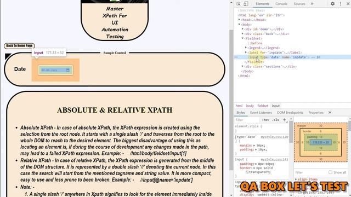Switch to the Console tab

coord(281,4)
